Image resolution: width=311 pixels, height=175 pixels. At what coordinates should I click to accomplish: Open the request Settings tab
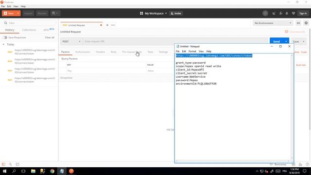(163, 52)
